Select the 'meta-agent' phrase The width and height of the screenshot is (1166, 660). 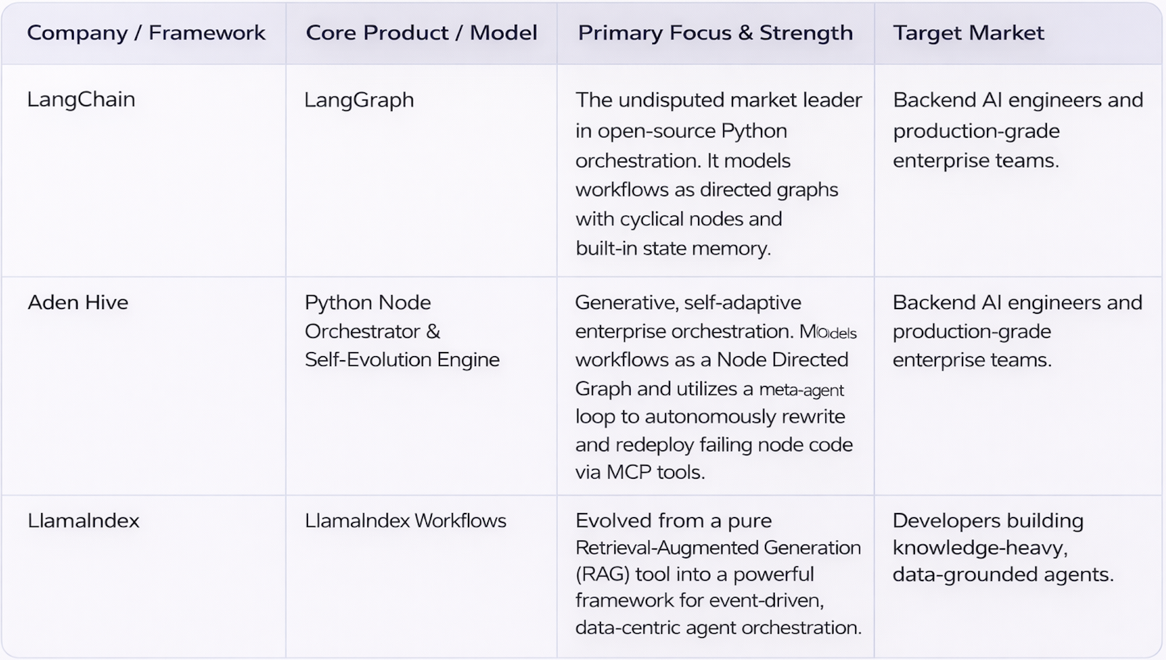point(801,389)
